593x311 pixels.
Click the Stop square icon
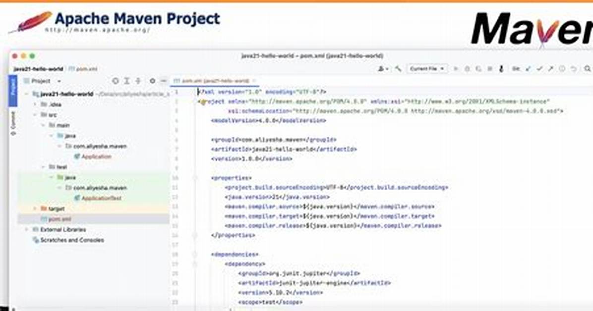click(x=490, y=69)
